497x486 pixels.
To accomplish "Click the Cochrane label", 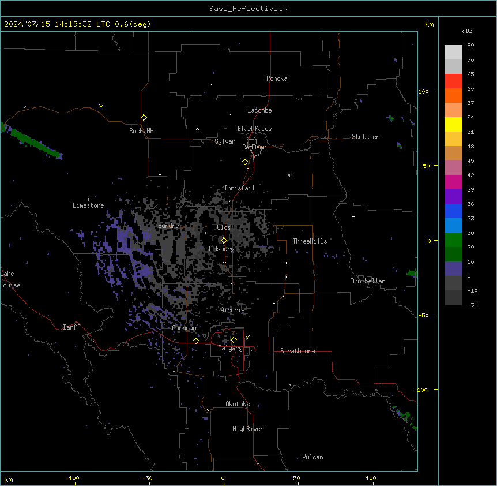I will [x=186, y=328].
